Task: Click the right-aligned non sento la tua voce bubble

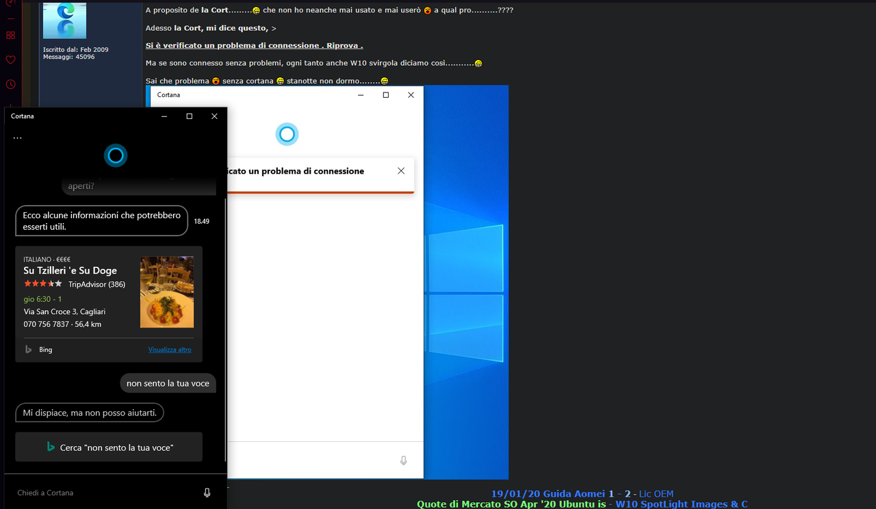Action: point(168,383)
